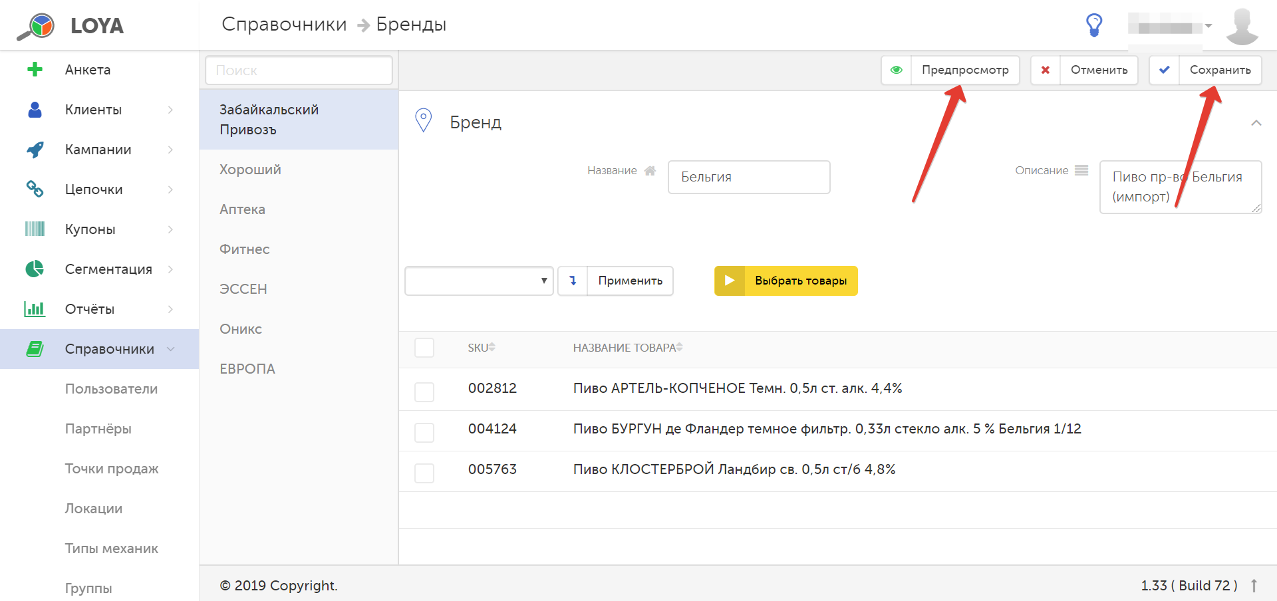The width and height of the screenshot is (1277, 601).
Task: Open the bulk action dropdown
Action: (x=479, y=281)
